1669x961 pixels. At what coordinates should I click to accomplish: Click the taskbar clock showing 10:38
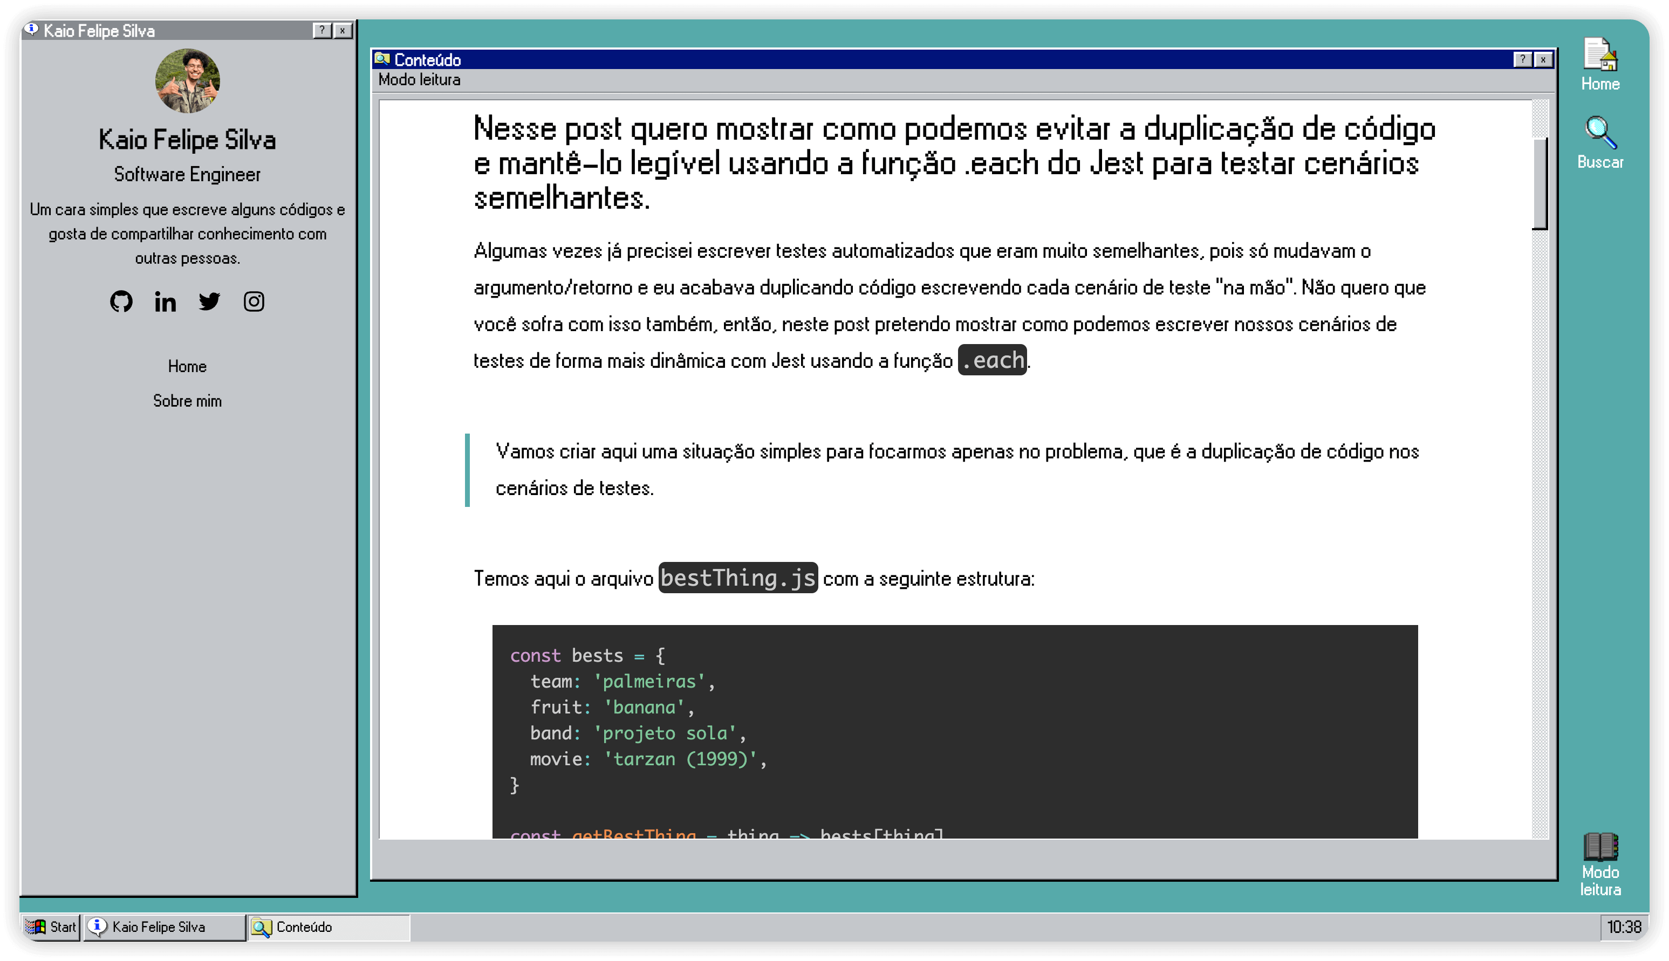pyautogui.click(x=1624, y=926)
